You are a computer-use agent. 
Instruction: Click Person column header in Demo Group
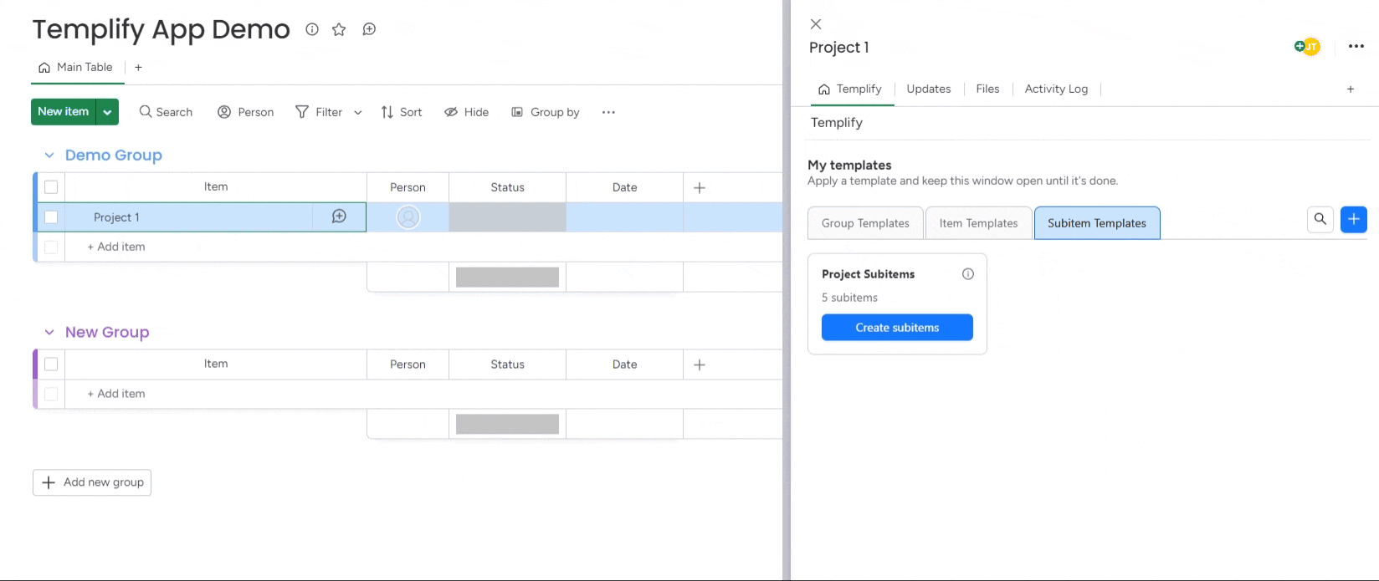tap(408, 187)
